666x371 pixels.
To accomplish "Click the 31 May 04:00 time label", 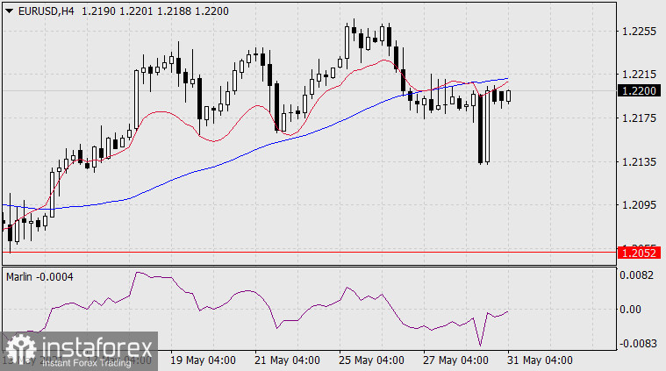I will coord(540,360).
